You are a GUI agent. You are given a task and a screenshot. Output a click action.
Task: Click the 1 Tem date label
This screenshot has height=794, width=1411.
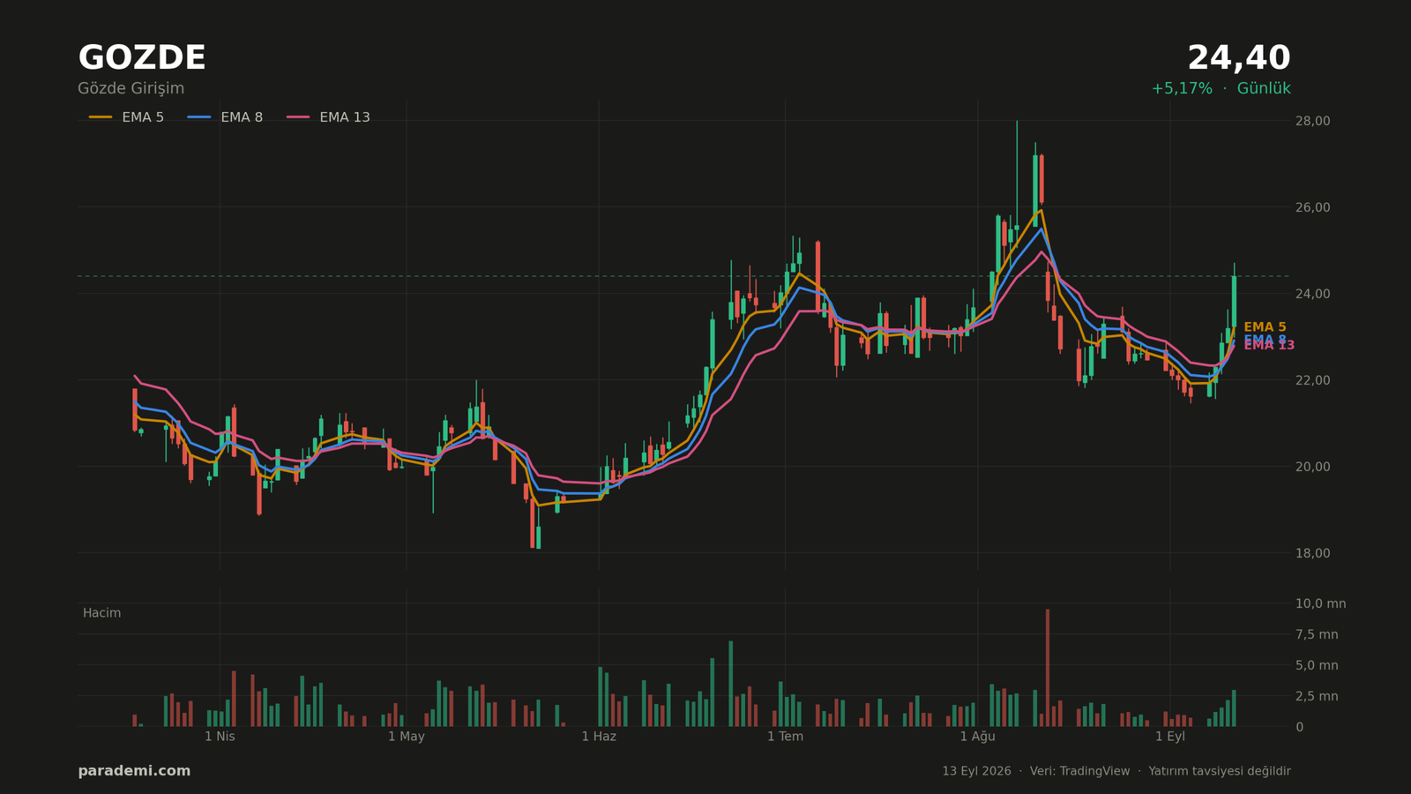pos(785,737)
